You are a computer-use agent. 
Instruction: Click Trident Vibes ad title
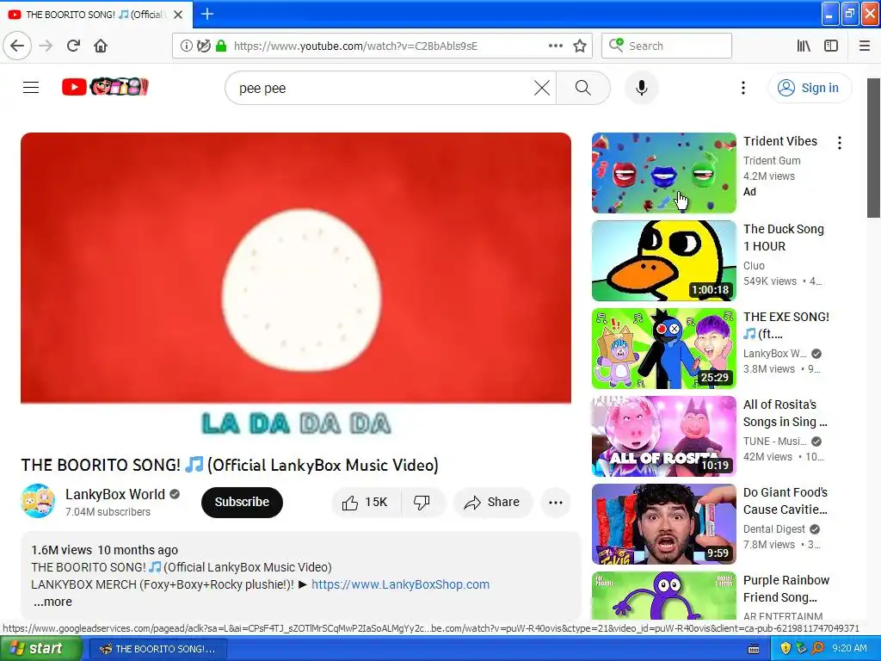pyautogui.click(x=780, y=141)
